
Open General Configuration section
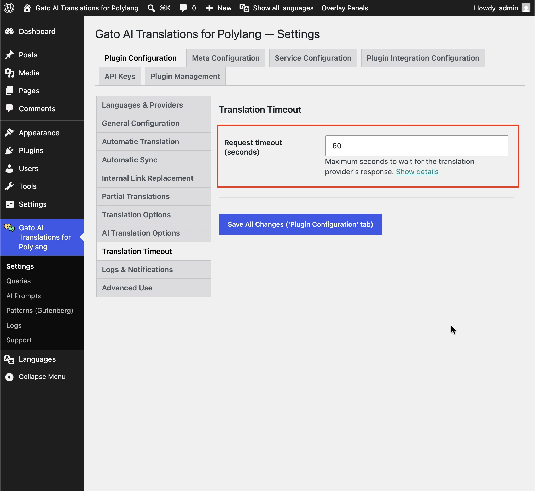point(154,123)
